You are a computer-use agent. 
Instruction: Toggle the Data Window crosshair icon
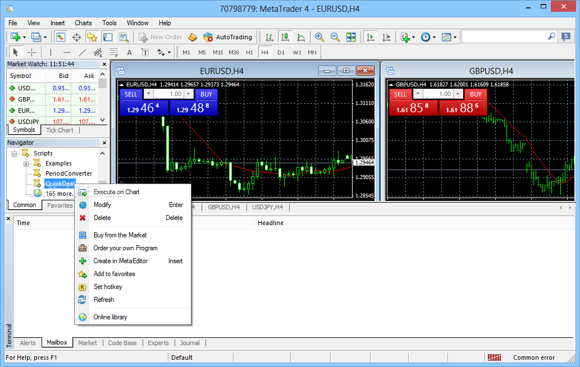click(76, 37)
